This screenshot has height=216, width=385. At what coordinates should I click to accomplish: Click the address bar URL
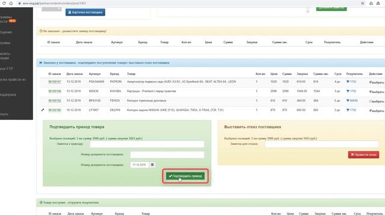[55, 4]
